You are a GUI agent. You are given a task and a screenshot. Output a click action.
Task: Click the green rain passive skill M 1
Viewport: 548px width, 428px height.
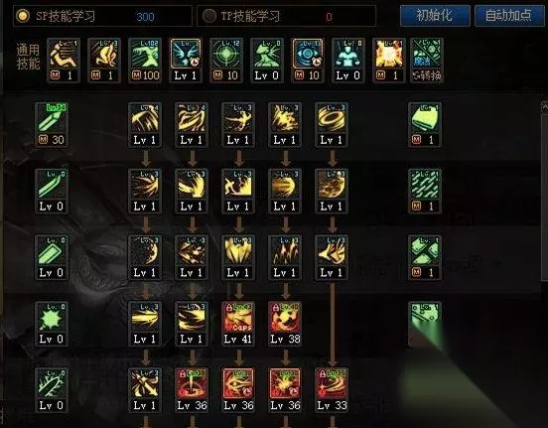425,191
